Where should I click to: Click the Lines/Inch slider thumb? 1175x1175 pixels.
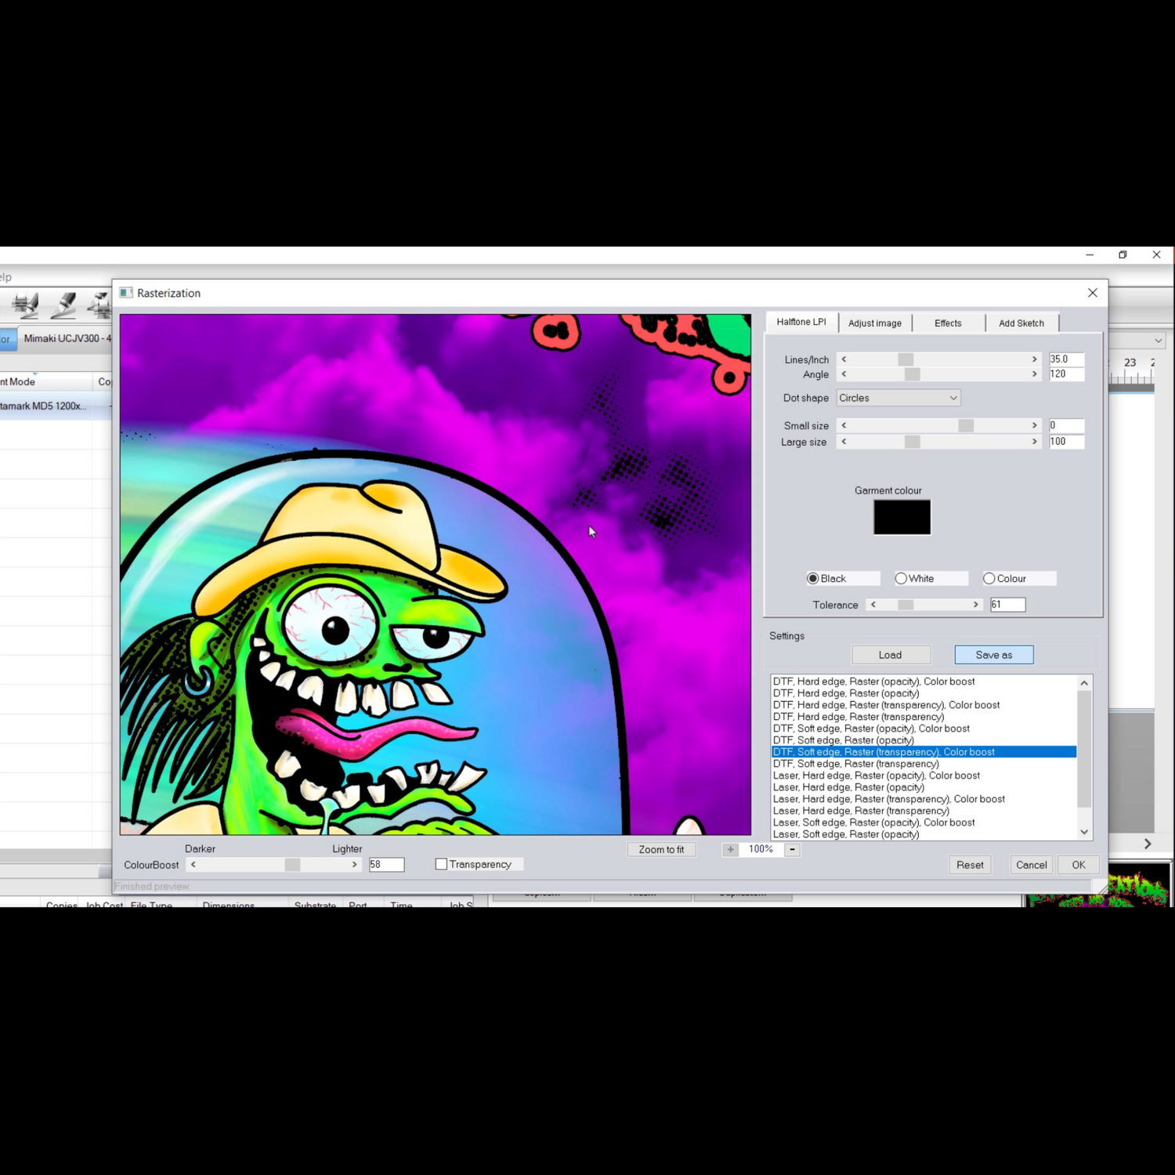click(906, 360)
